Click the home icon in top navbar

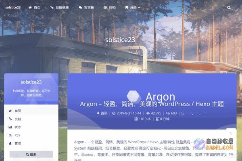click(x=30, y=7)
